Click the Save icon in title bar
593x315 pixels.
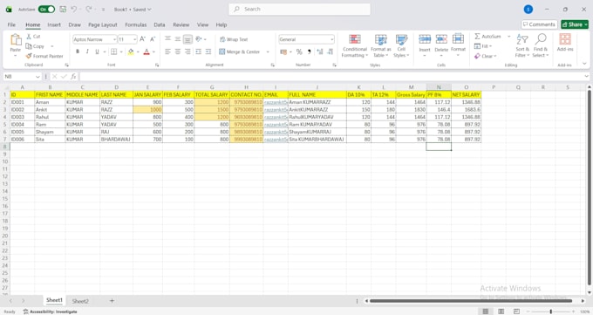pyautogui.click(x=63, y=9)
